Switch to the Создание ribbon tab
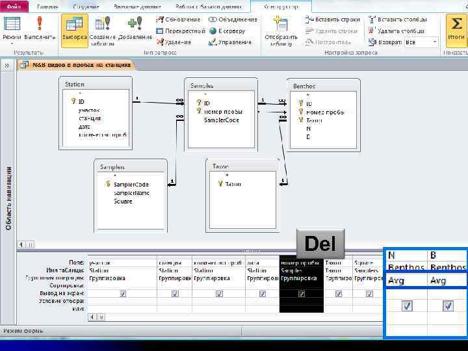 [86, 6]
